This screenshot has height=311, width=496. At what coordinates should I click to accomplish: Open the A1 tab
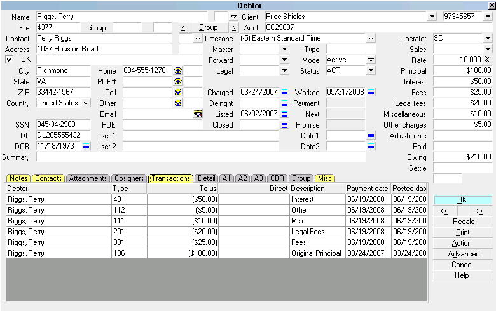(x=226, y=178)
